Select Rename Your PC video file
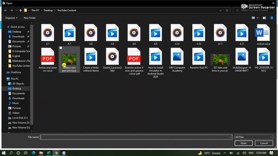 pos(199,57)
